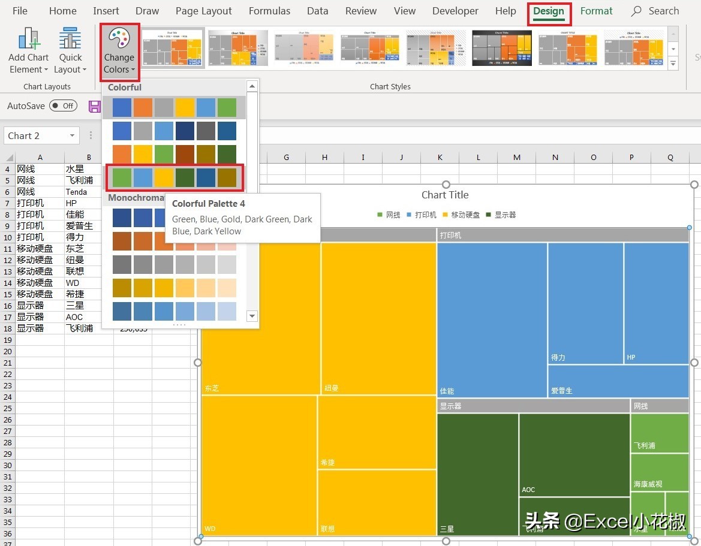Open the File tab
Viewport: 701px width, 546px height.
(20, 11)
